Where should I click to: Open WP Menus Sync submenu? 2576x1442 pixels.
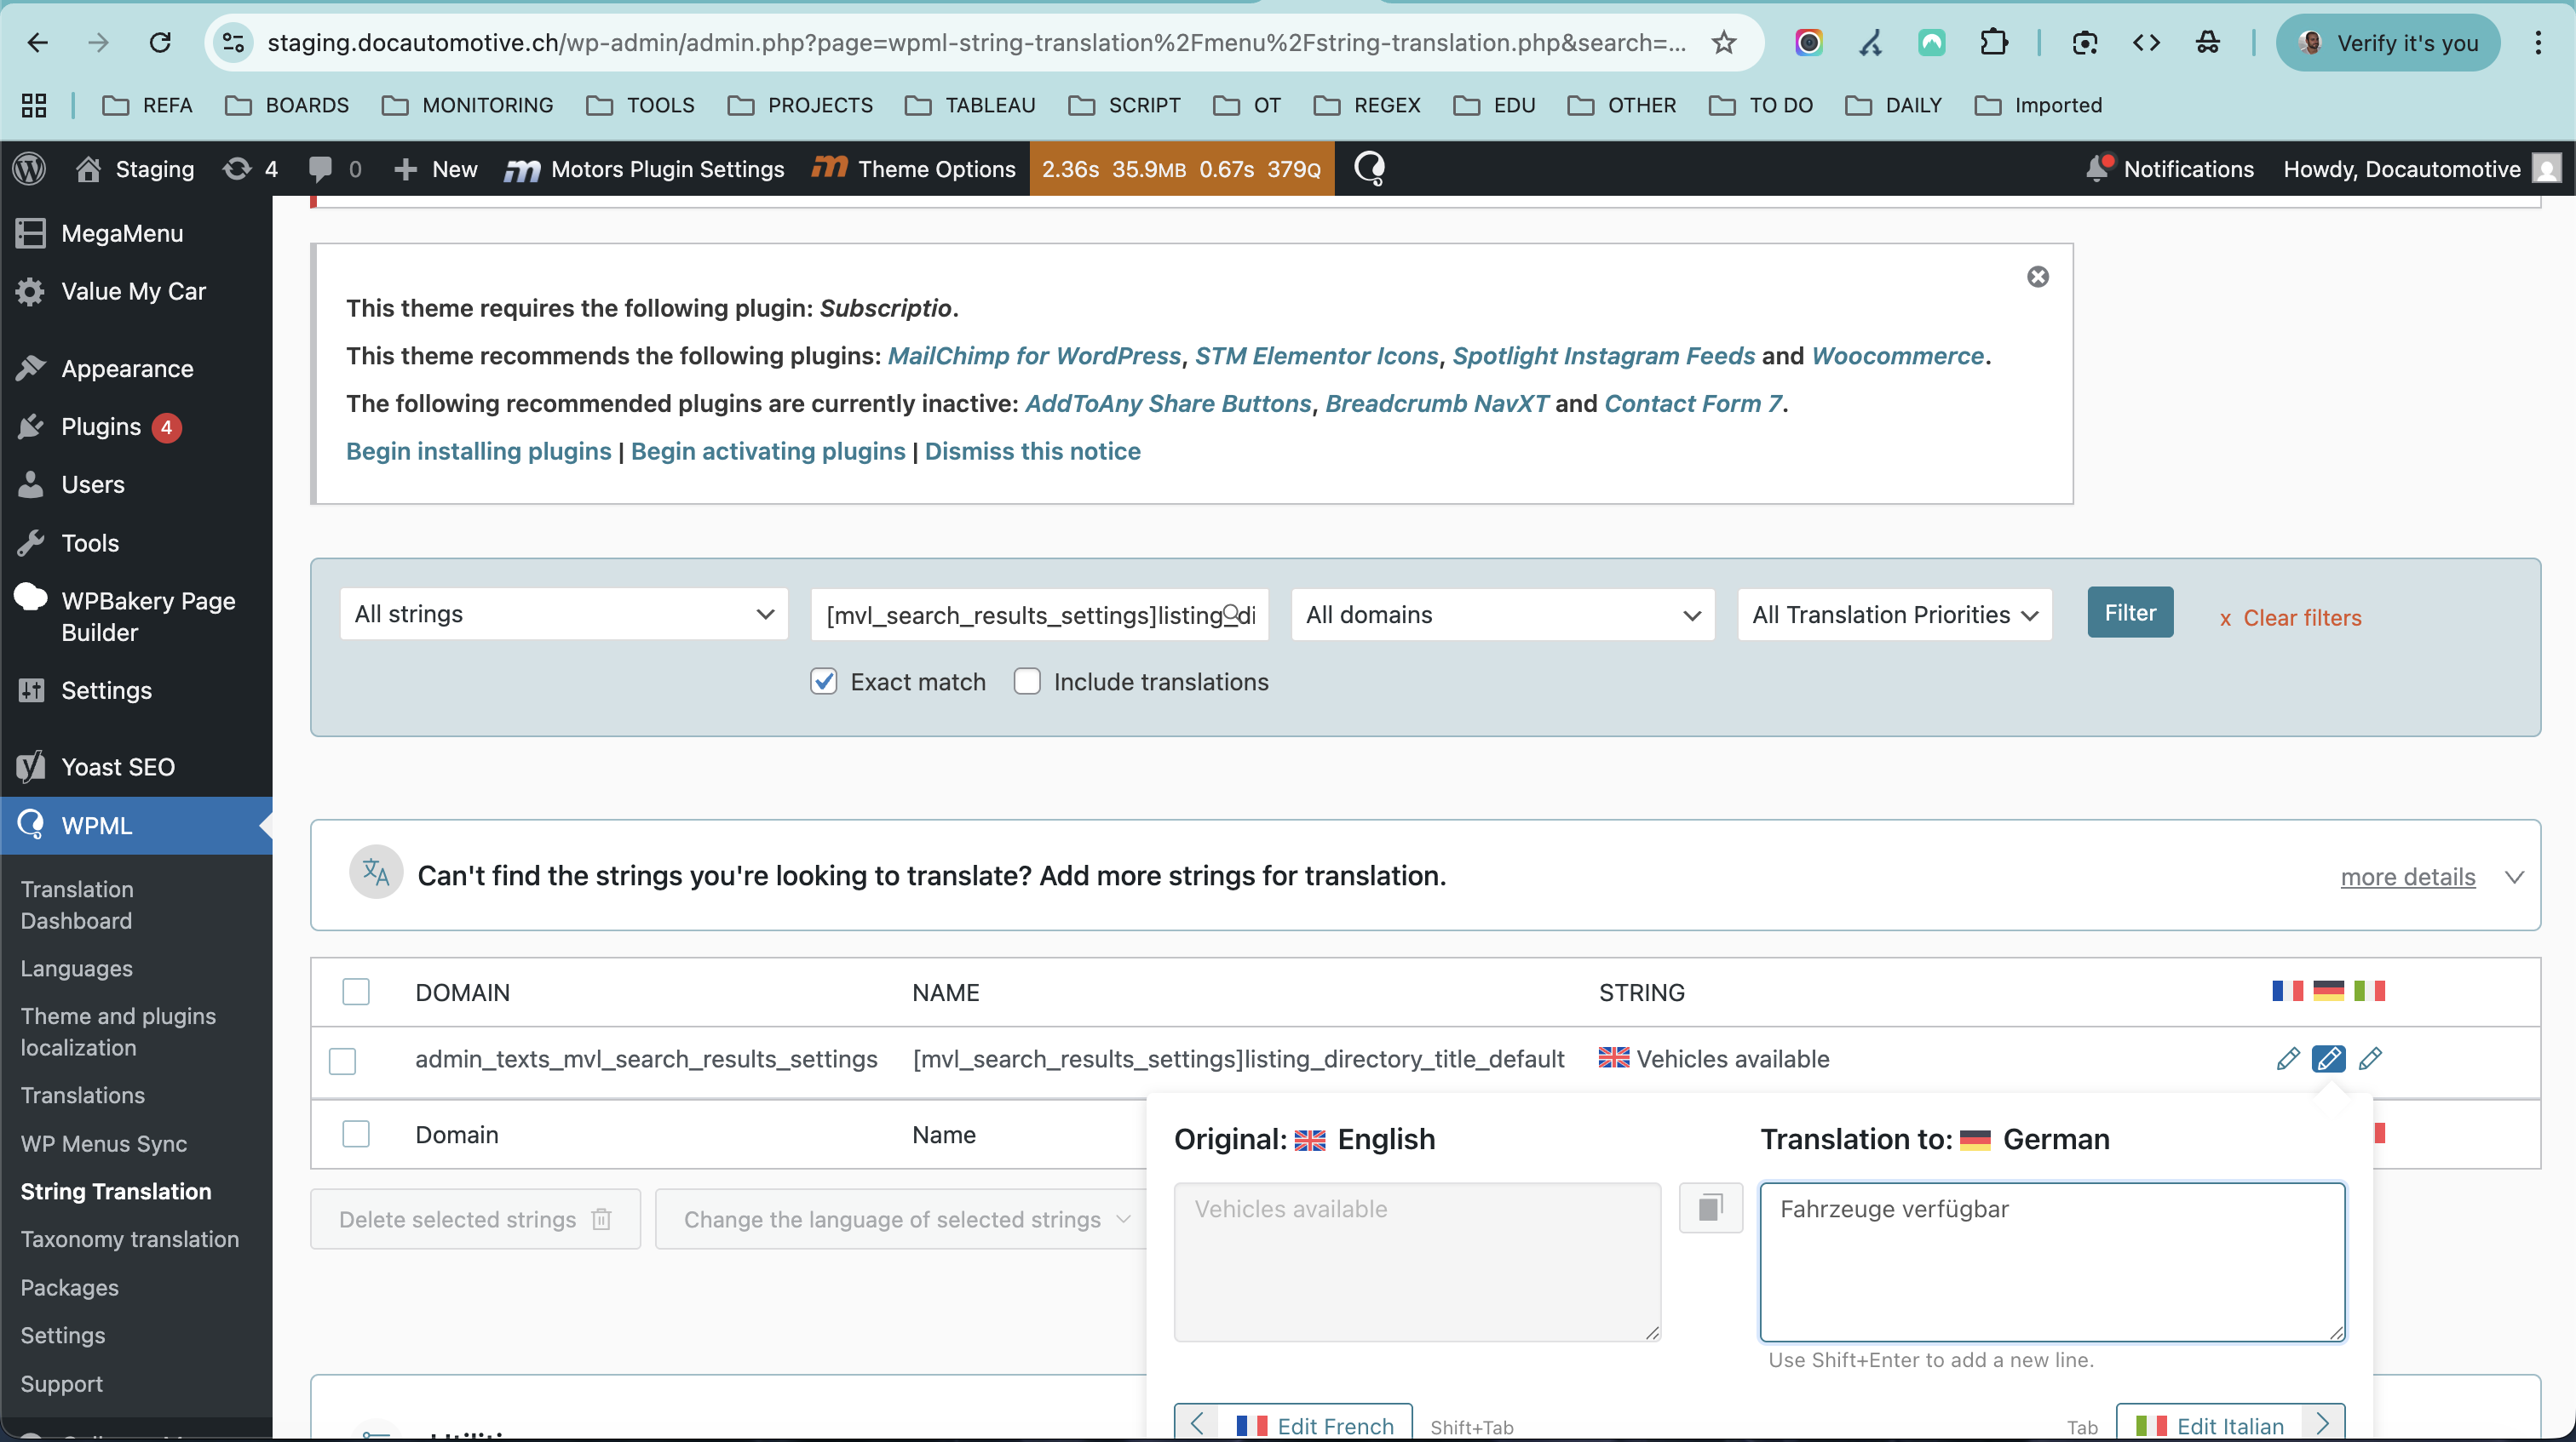click(x=104, y=1143)
